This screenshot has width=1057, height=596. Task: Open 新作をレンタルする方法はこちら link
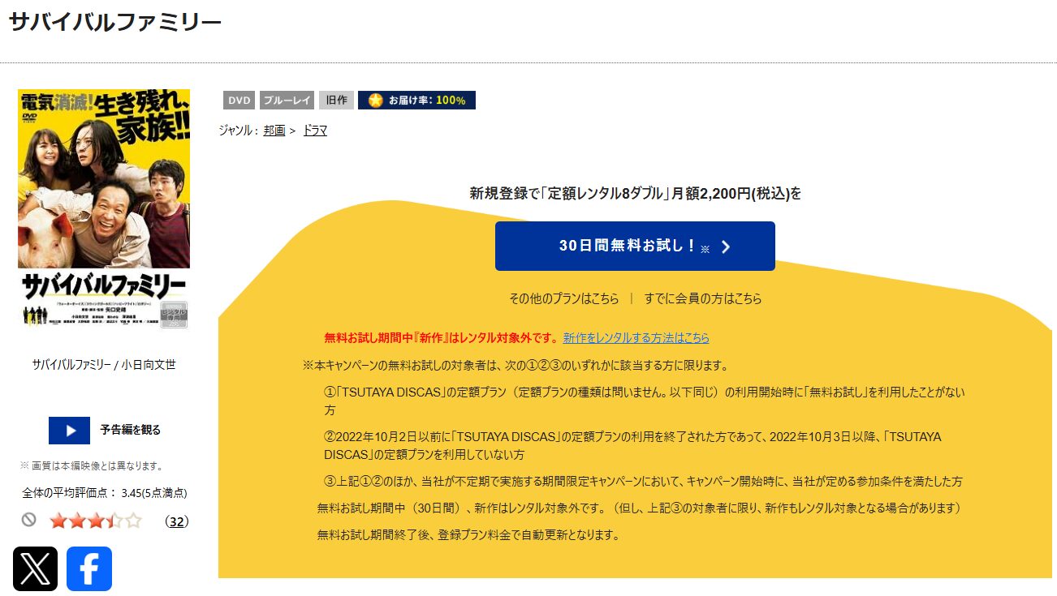click(x=636, y=338)
